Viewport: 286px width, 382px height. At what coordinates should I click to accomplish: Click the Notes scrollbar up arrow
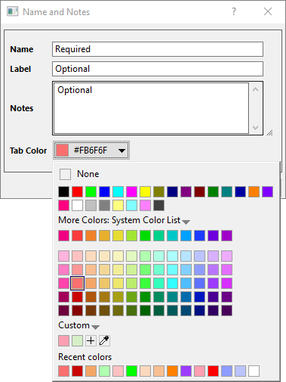click(255, 89)
